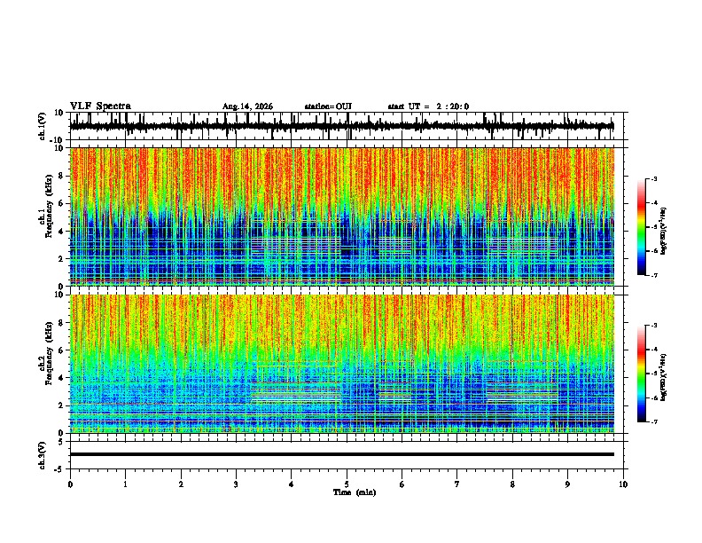This screenshot has width=702, height=543.
Task: Click the ch.3(V) axis tick '5'
Action: tap(62, 442)
